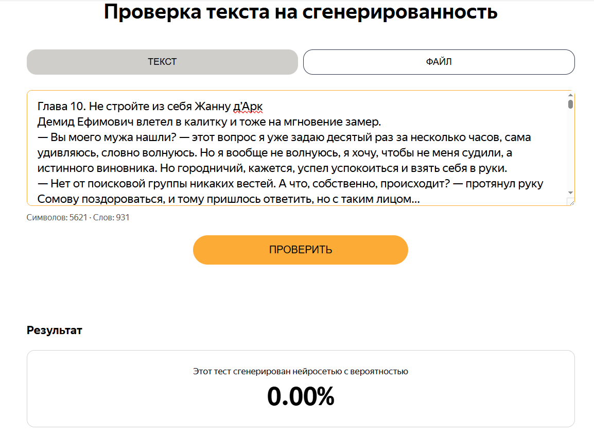Click the words Глава 10 in the text
The image size is (594, 435).
(61, 107)
